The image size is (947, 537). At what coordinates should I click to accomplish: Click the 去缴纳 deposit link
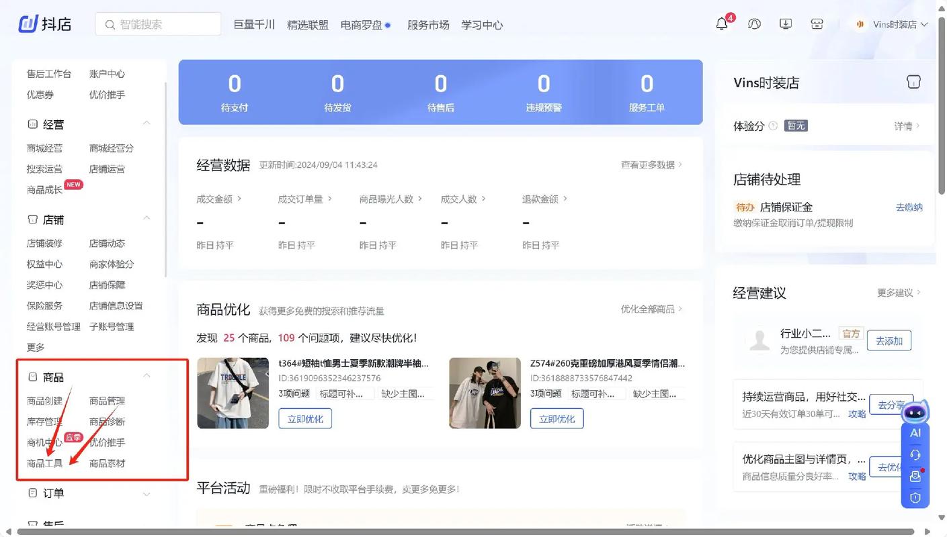(x=909, y=207)
